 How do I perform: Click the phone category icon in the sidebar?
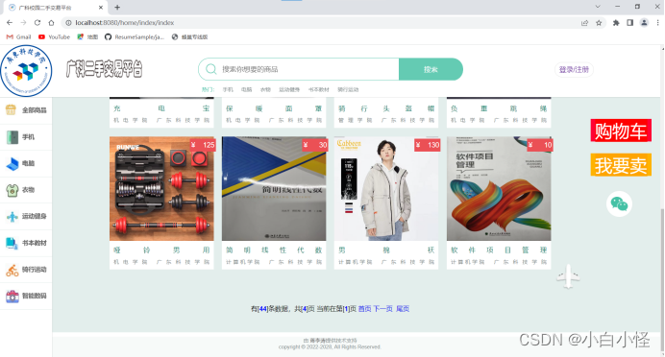coord(12,137)
